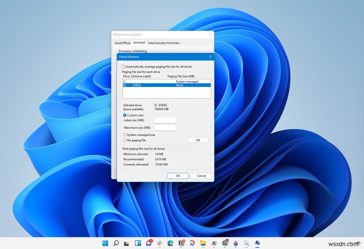Screen dimensions: 364x249
Task: Open Task View from taskbar
Action: [x=127, y=243]
